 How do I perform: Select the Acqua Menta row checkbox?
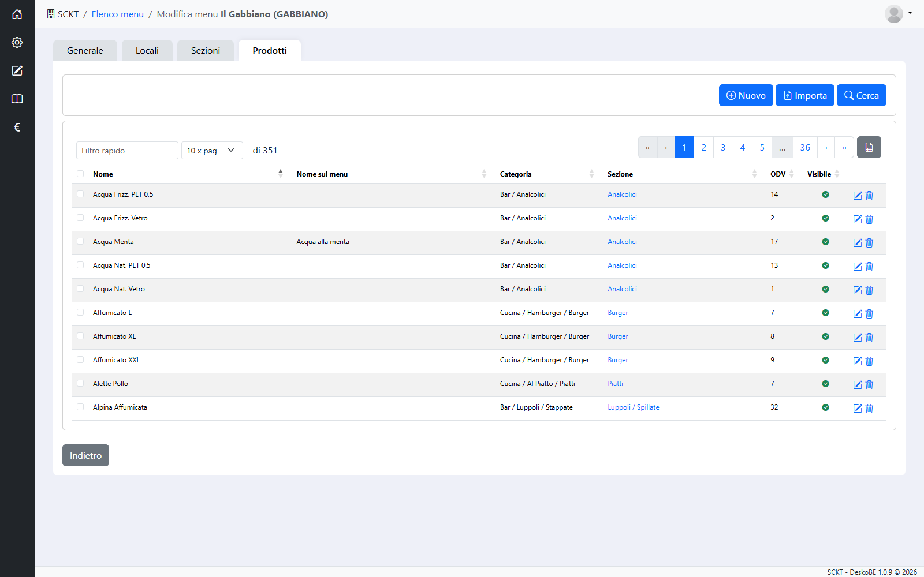[x=80, y=241]
